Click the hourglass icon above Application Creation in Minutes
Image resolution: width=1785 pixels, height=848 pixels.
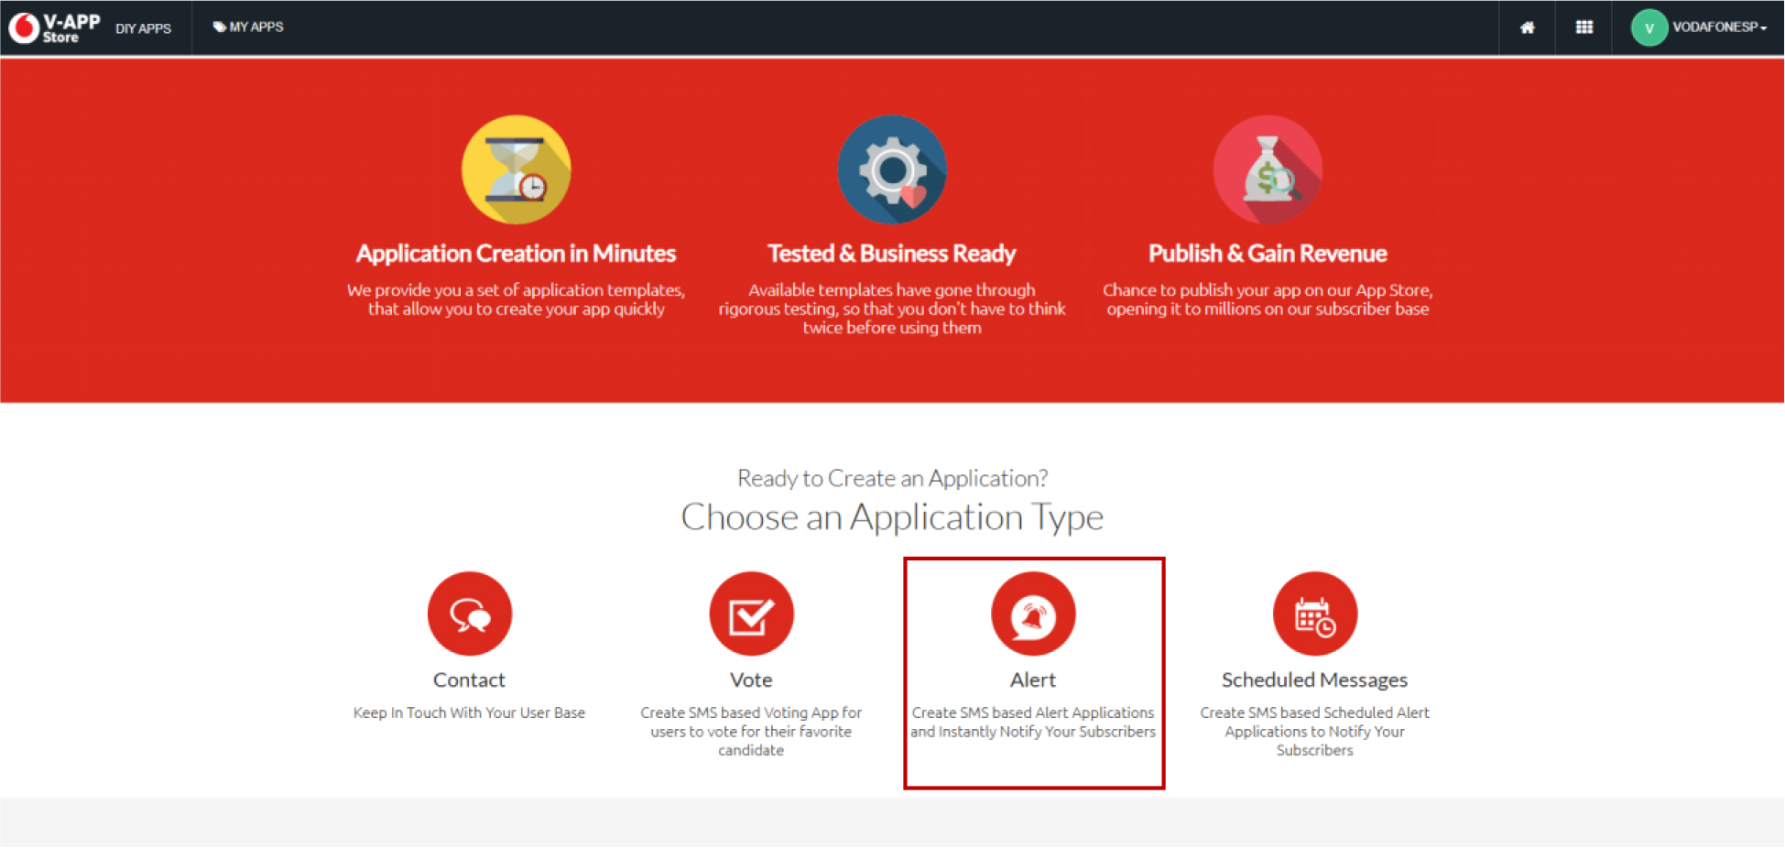click(x=516, y=169)
